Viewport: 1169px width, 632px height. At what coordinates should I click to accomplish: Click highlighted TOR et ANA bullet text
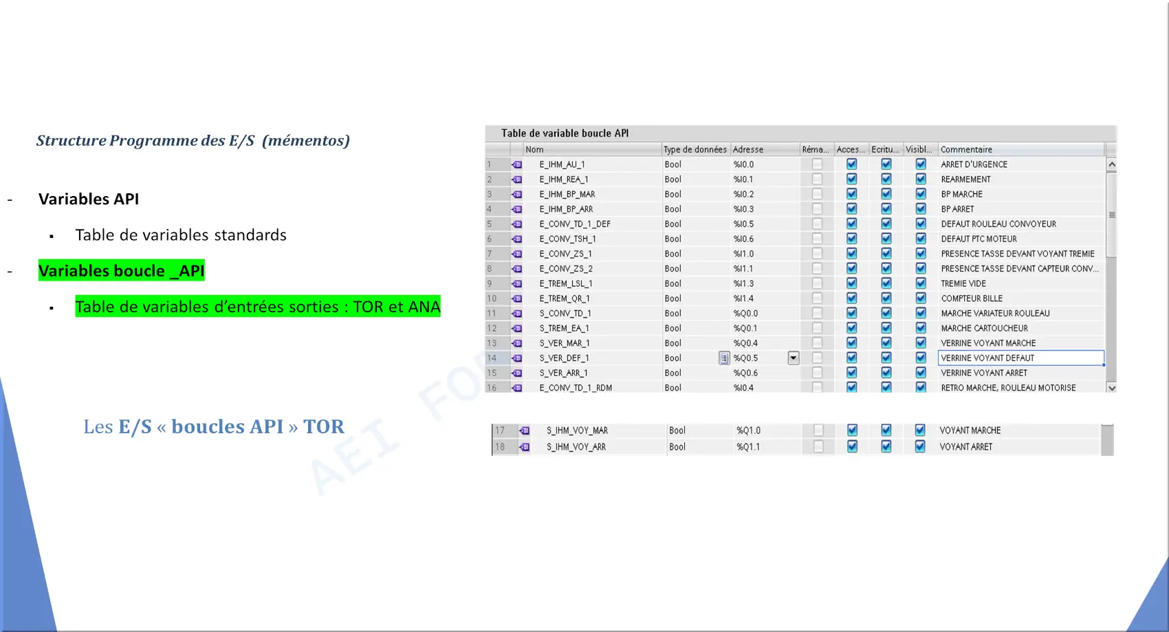(x=258, y=307)
